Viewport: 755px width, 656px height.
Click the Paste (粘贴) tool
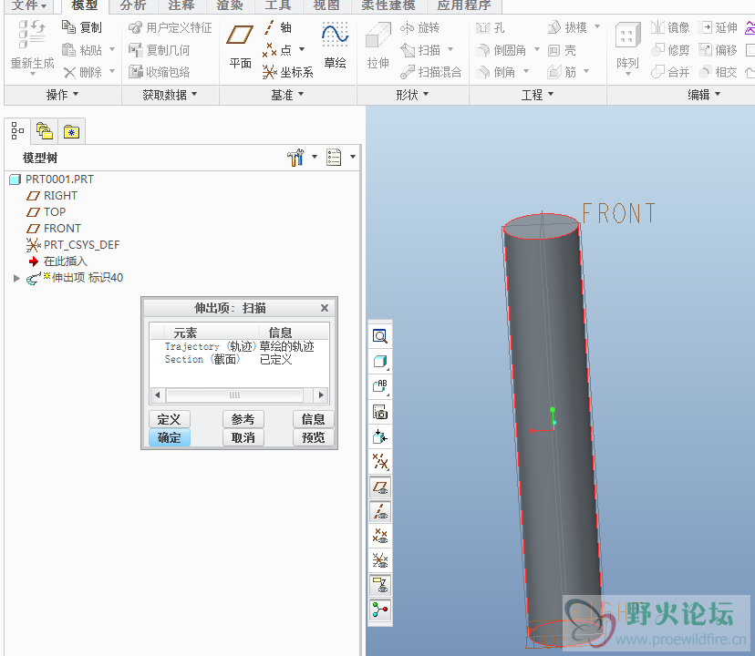click(x=82, y=49)
